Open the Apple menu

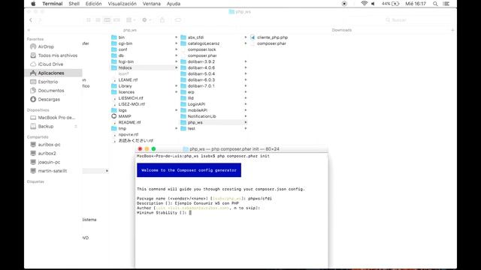pyautogui.click(x=33, y=4)
